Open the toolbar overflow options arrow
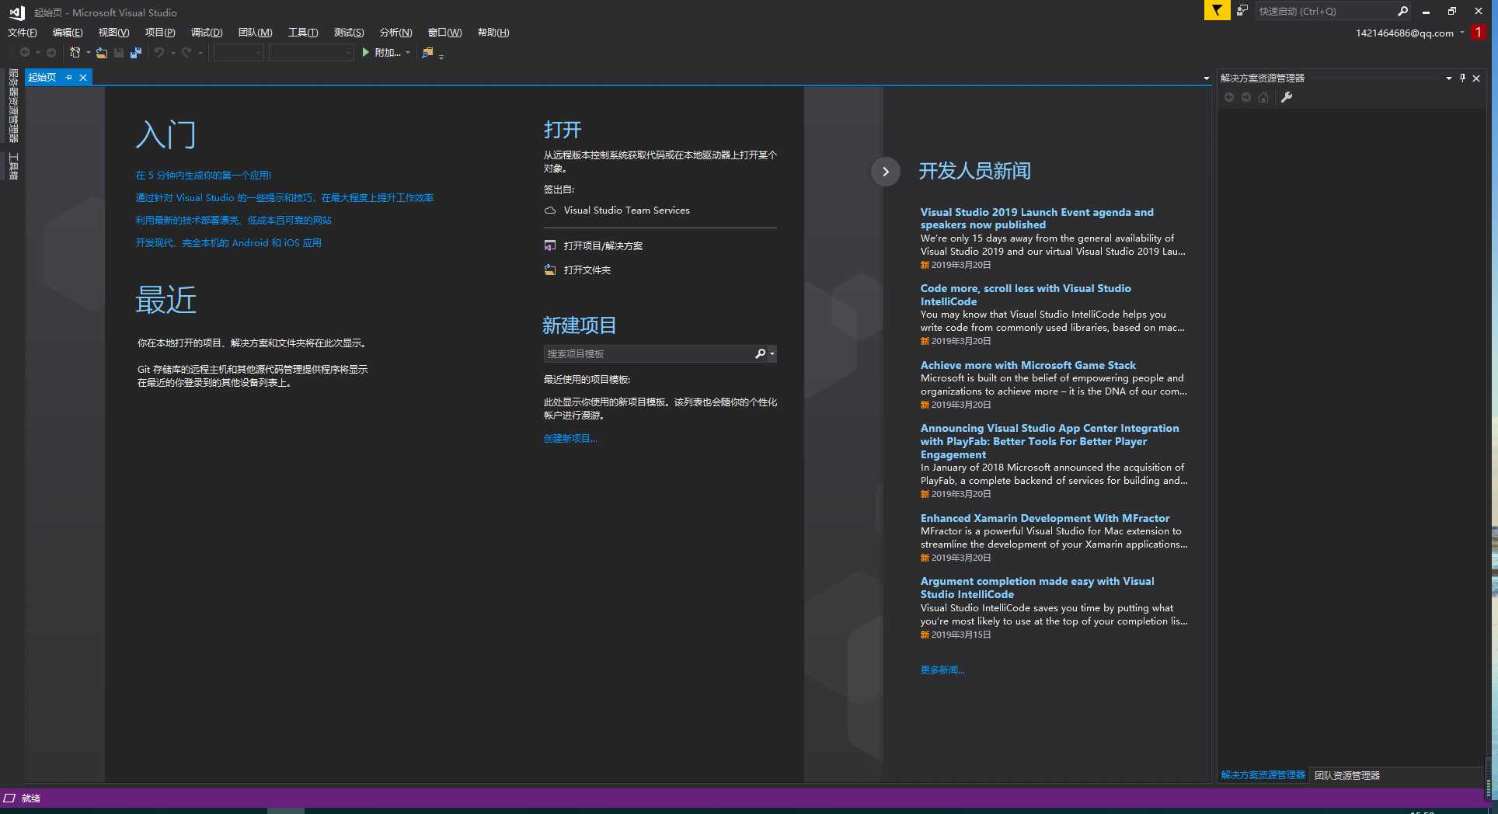 point(441,56)
